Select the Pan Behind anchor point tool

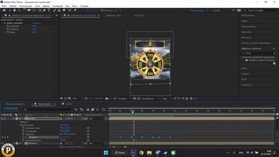pyautogui.click(x=34, y=10)
